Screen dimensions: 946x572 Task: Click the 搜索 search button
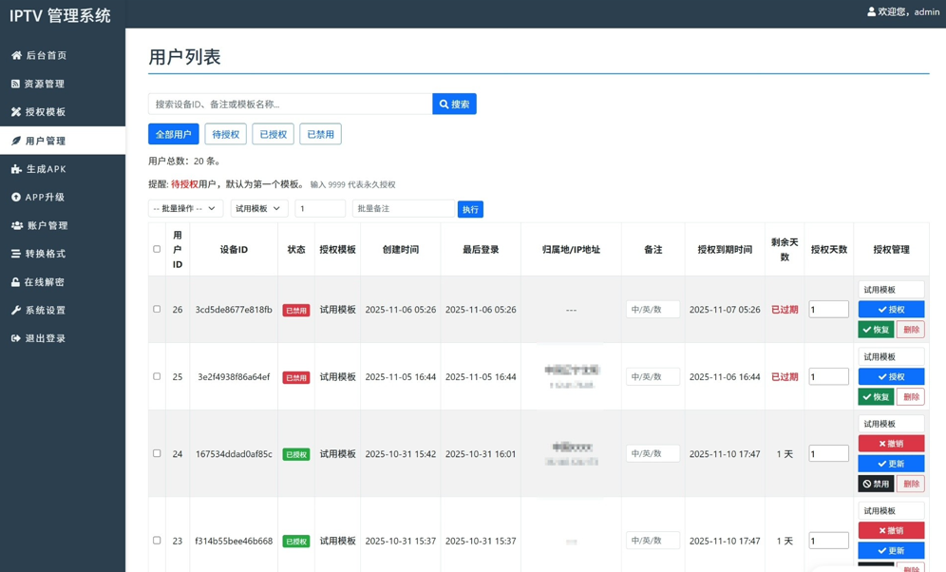point(454,104)
